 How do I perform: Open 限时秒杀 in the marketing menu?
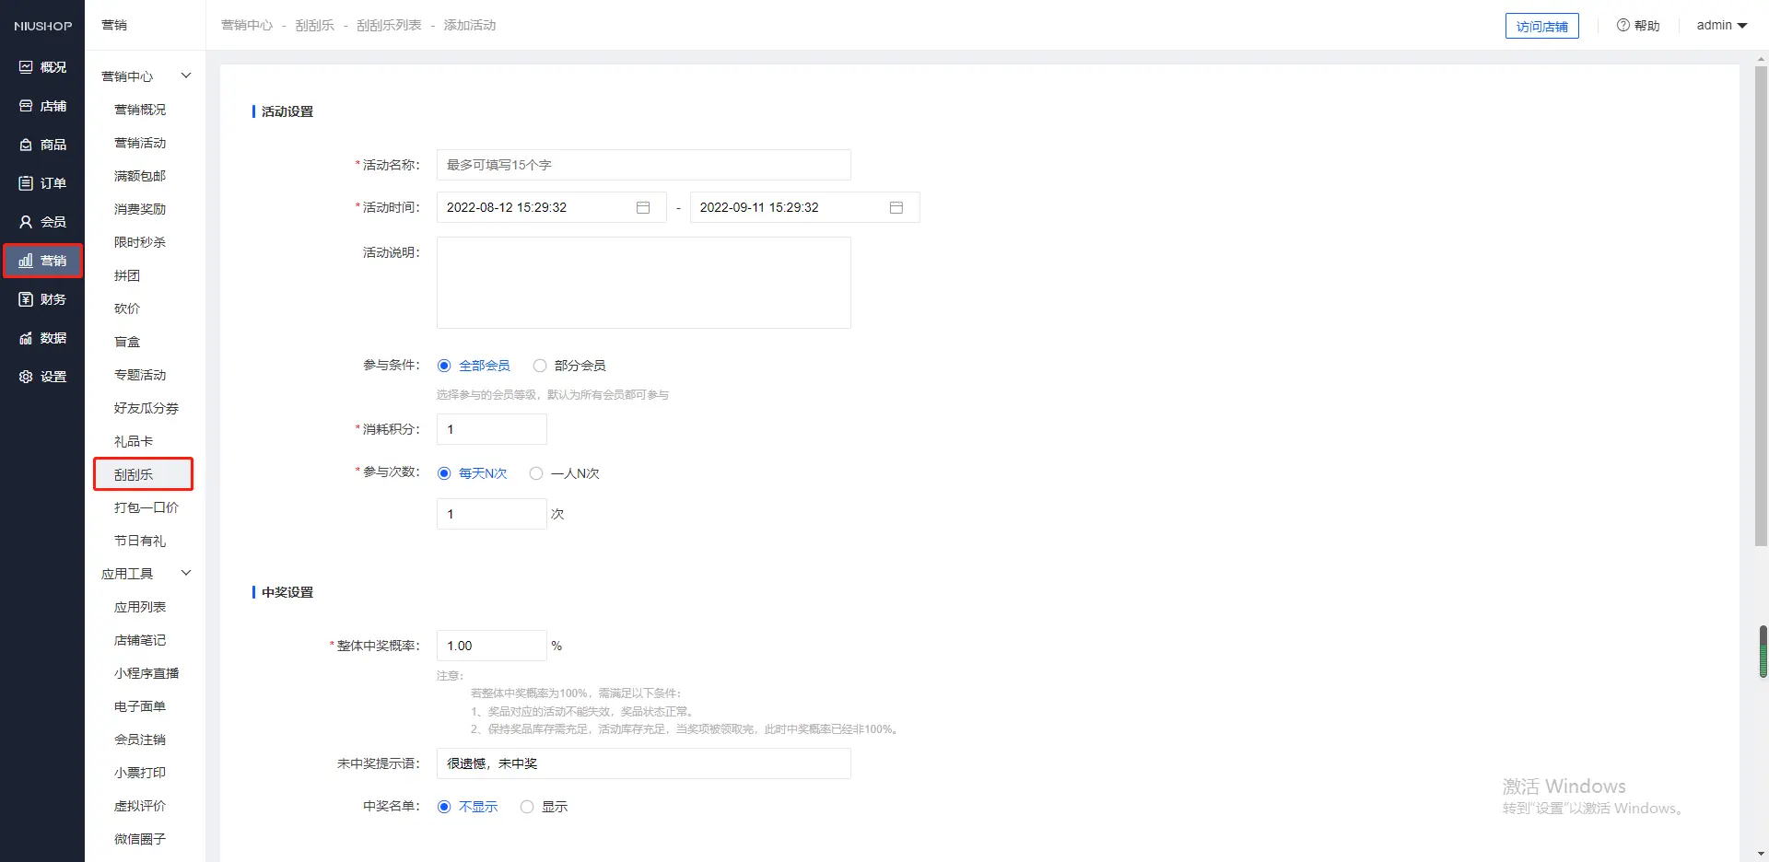140,242
